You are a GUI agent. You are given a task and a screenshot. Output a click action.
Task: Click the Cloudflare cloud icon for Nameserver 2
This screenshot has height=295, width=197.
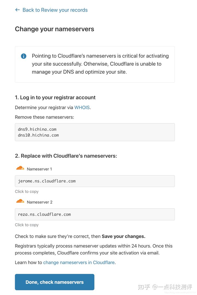click(20, 201)
